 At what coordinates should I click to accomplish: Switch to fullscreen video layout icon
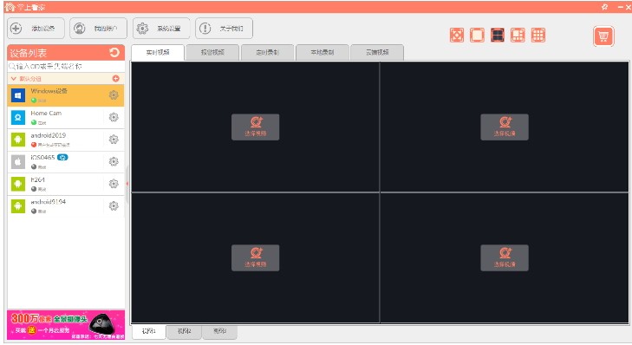[457, 36]
